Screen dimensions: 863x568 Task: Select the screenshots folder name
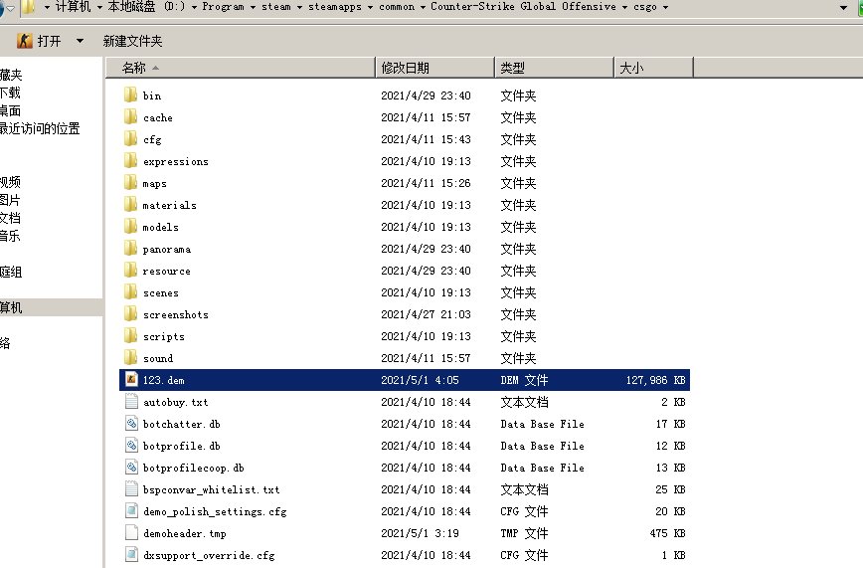tap(176, 314)
